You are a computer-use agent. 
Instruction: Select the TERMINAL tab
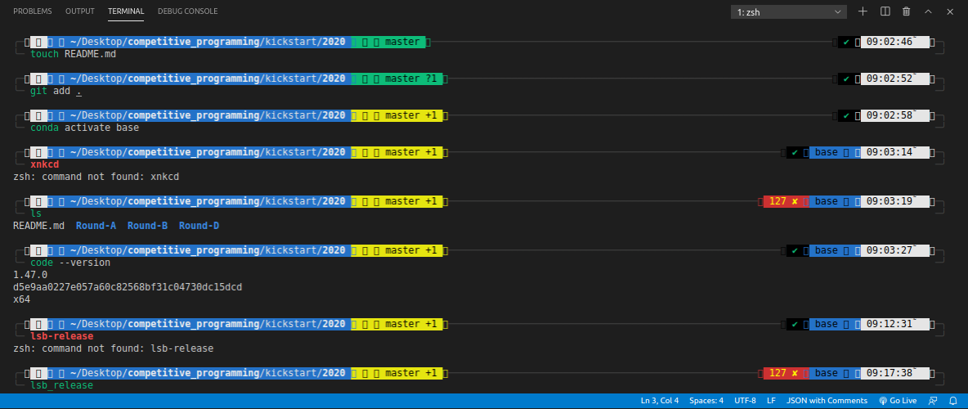point(126,11)
